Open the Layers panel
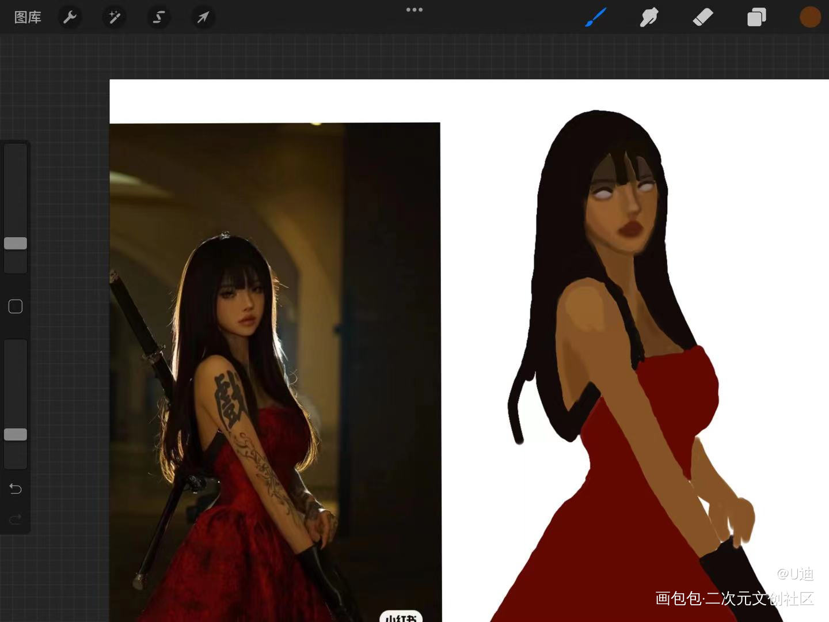 (x=756, y=17)
